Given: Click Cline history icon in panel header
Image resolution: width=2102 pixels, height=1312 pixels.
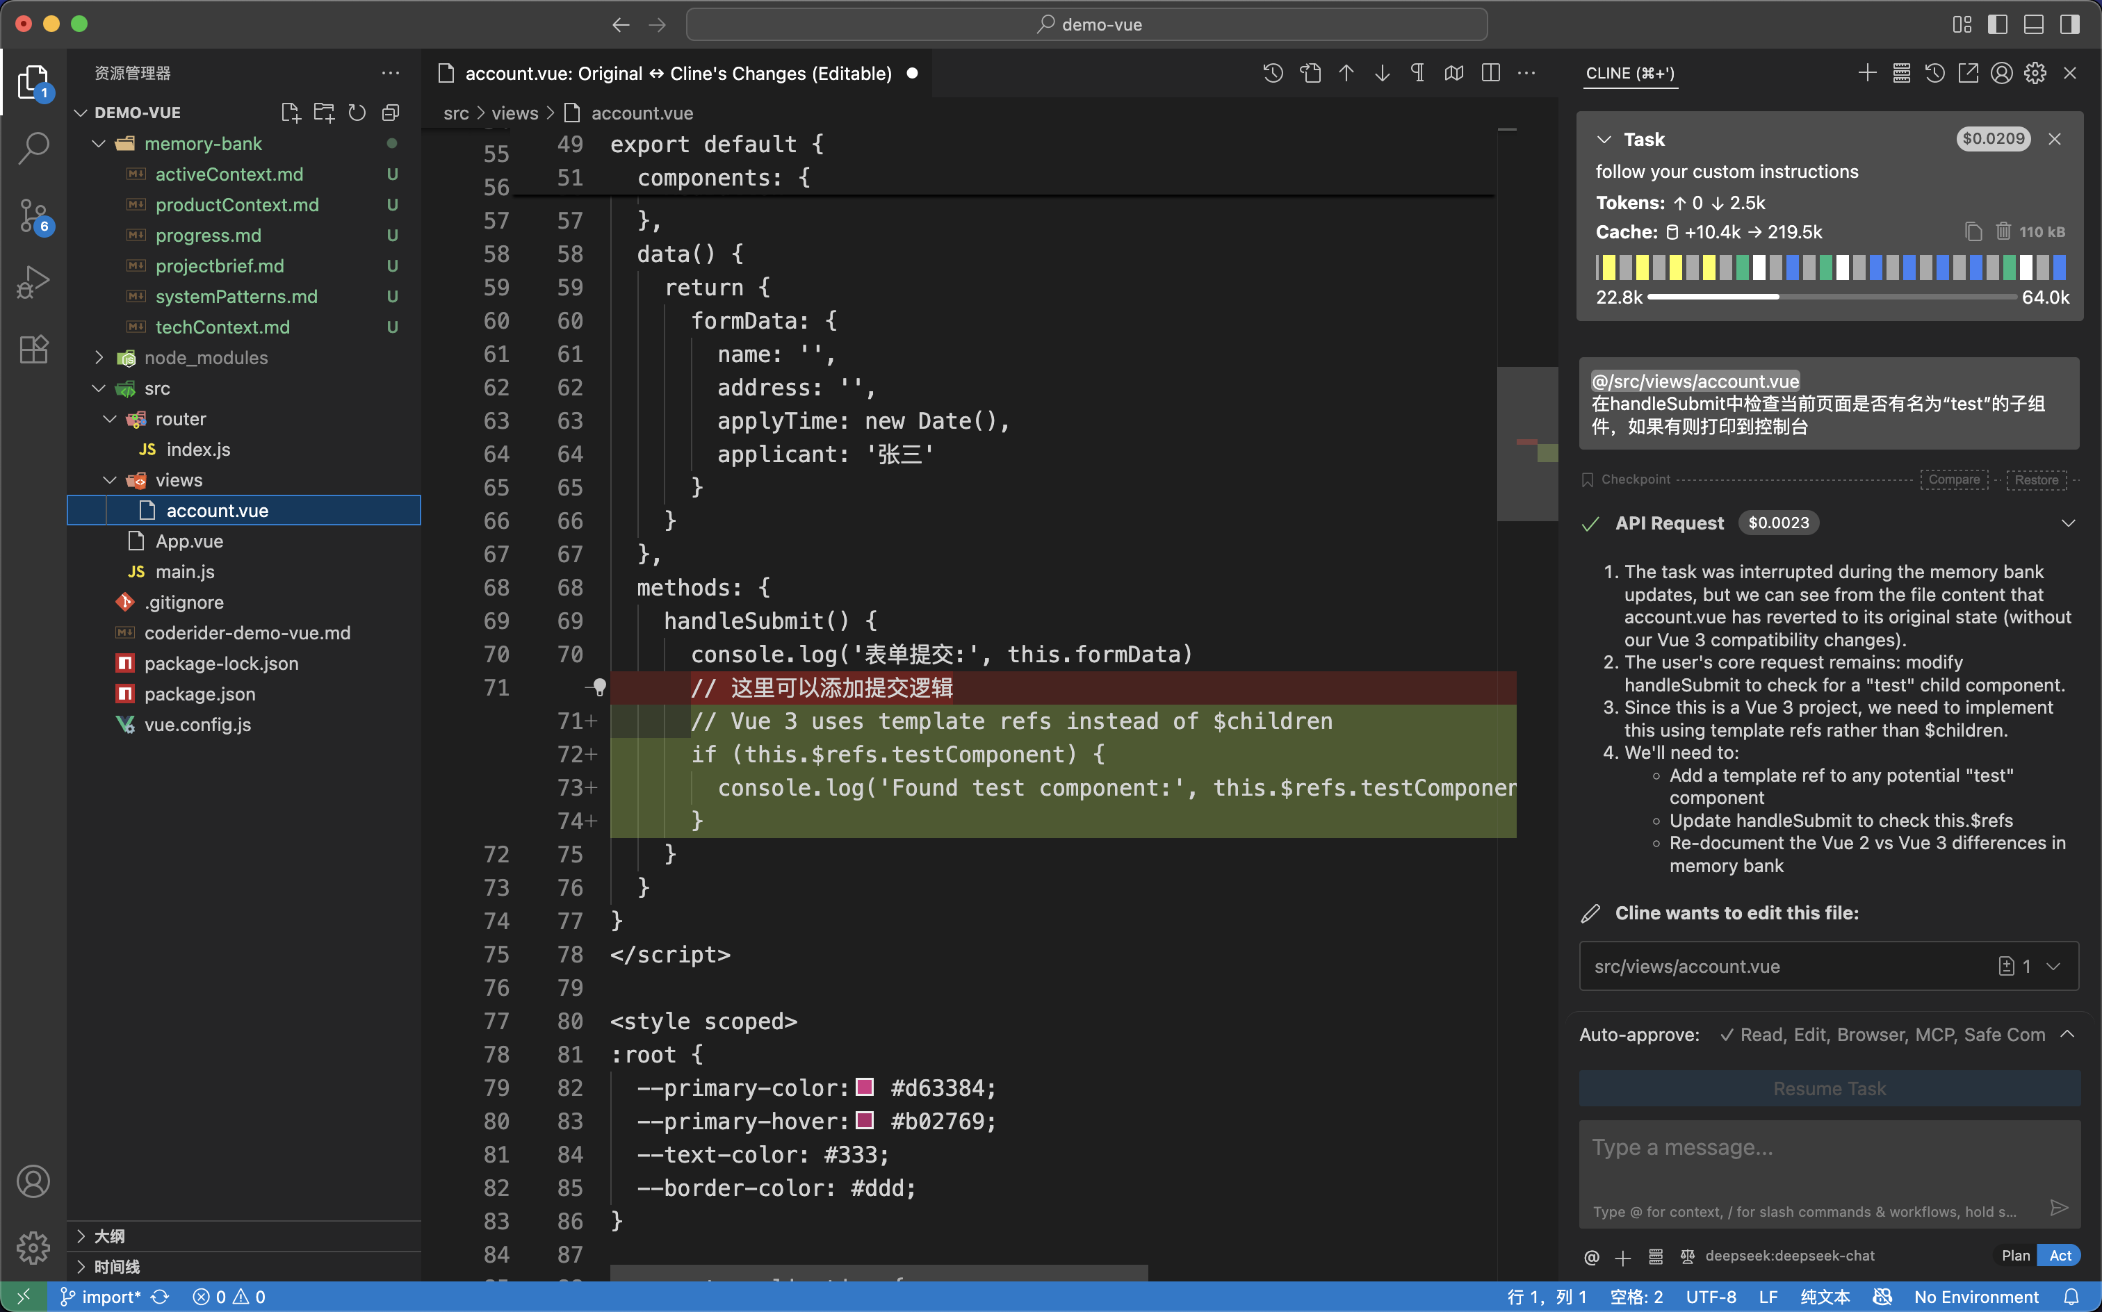Looking at the screenshot, I should point(1934,74).
